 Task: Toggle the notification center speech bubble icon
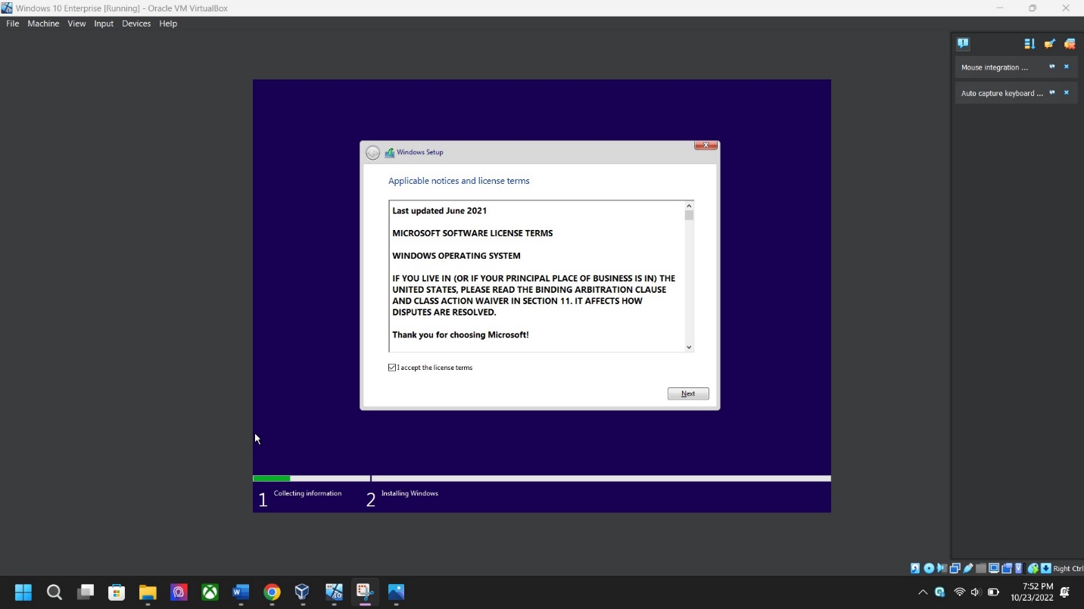tap(963, 44)
